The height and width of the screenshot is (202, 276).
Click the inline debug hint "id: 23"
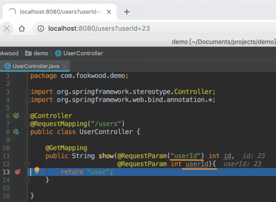tap(254, 156)
